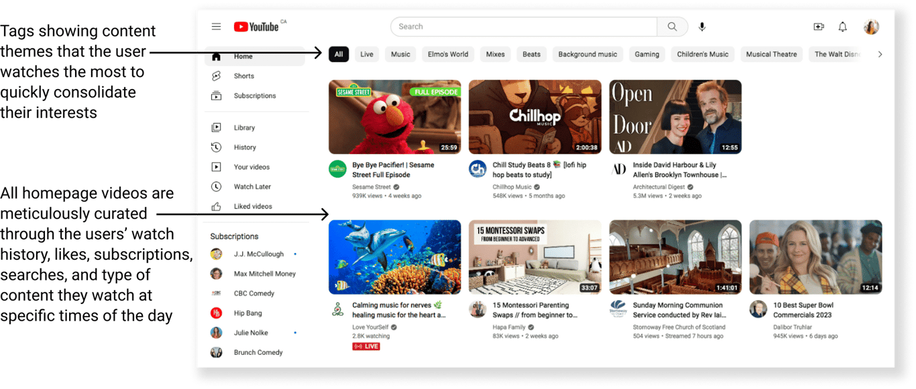Play the Sunday Morning Communion Service thumbnail
The height and width of the screenshot is (389, 916).
(675, 257)
